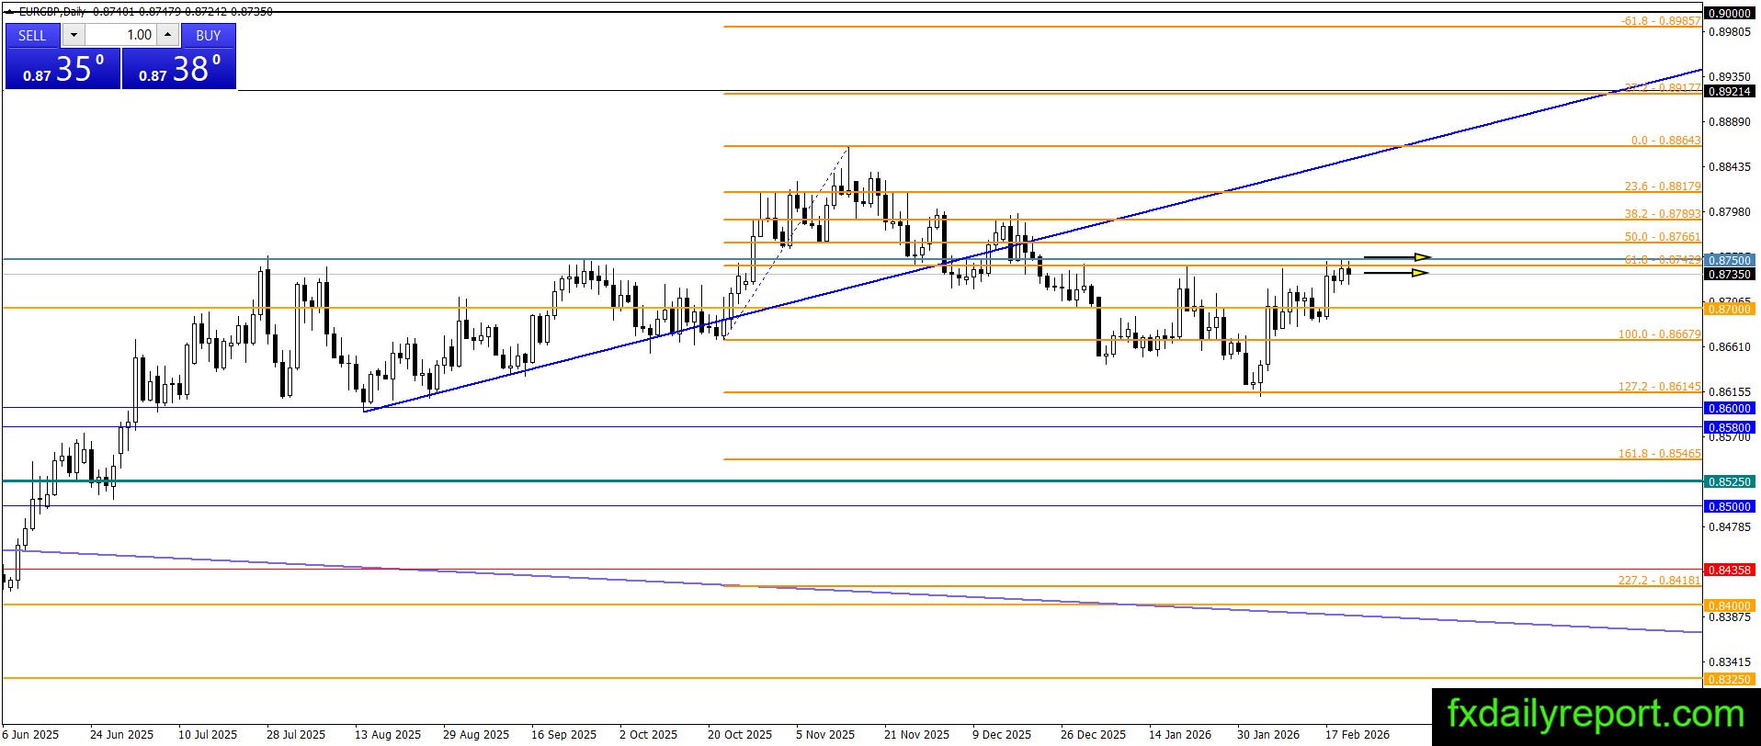This screenshot has width=1761, height=746.
Task: Click the BUY button in the trade panel
Action: tap(209, 35)
